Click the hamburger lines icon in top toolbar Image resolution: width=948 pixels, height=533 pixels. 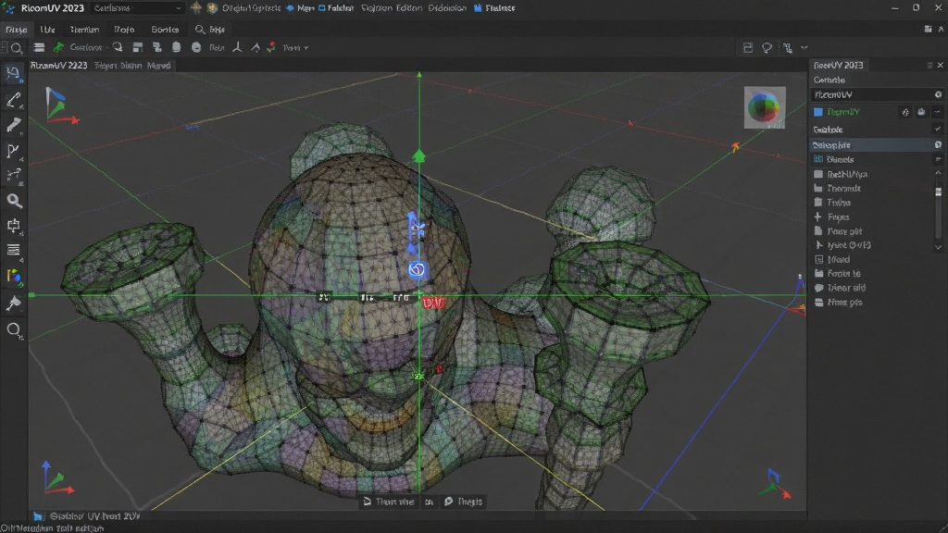pos(39,47)
